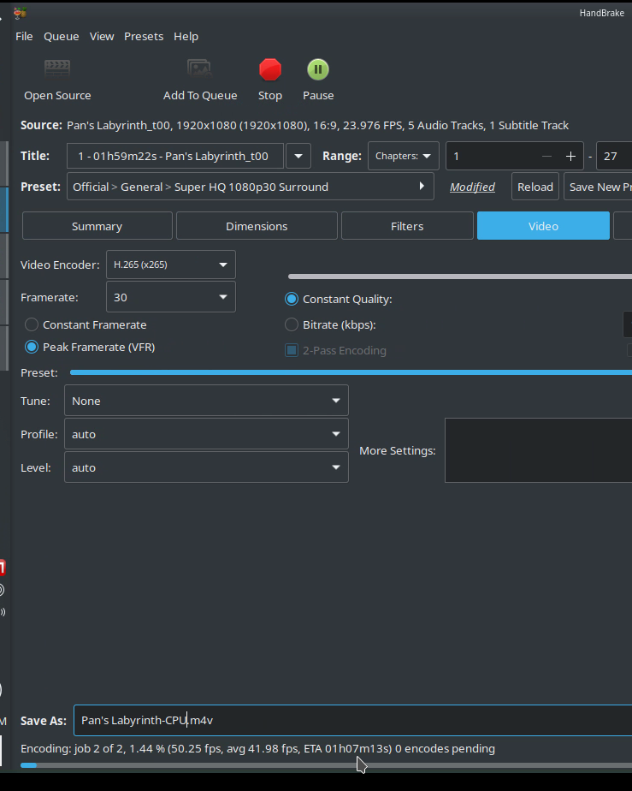Switch to the Summary tab
Viewport: 632px width, 791px height.
tap(97, 225)
